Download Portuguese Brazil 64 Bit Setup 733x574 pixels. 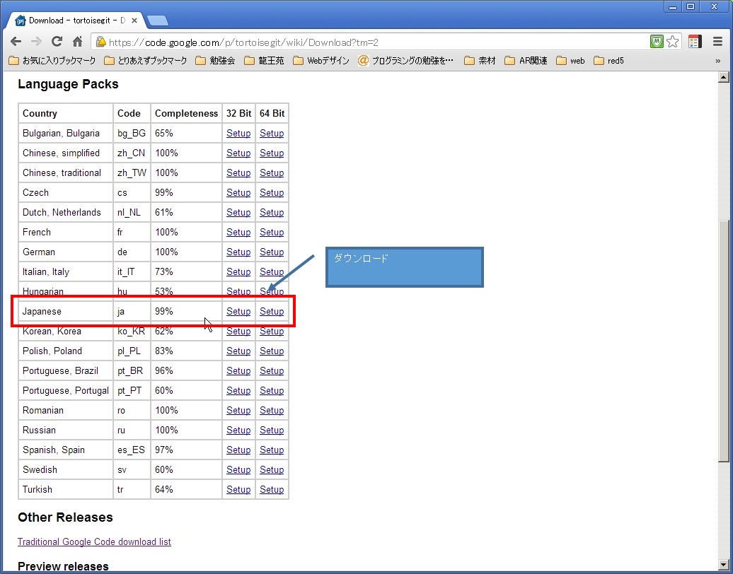pos(272,371)
